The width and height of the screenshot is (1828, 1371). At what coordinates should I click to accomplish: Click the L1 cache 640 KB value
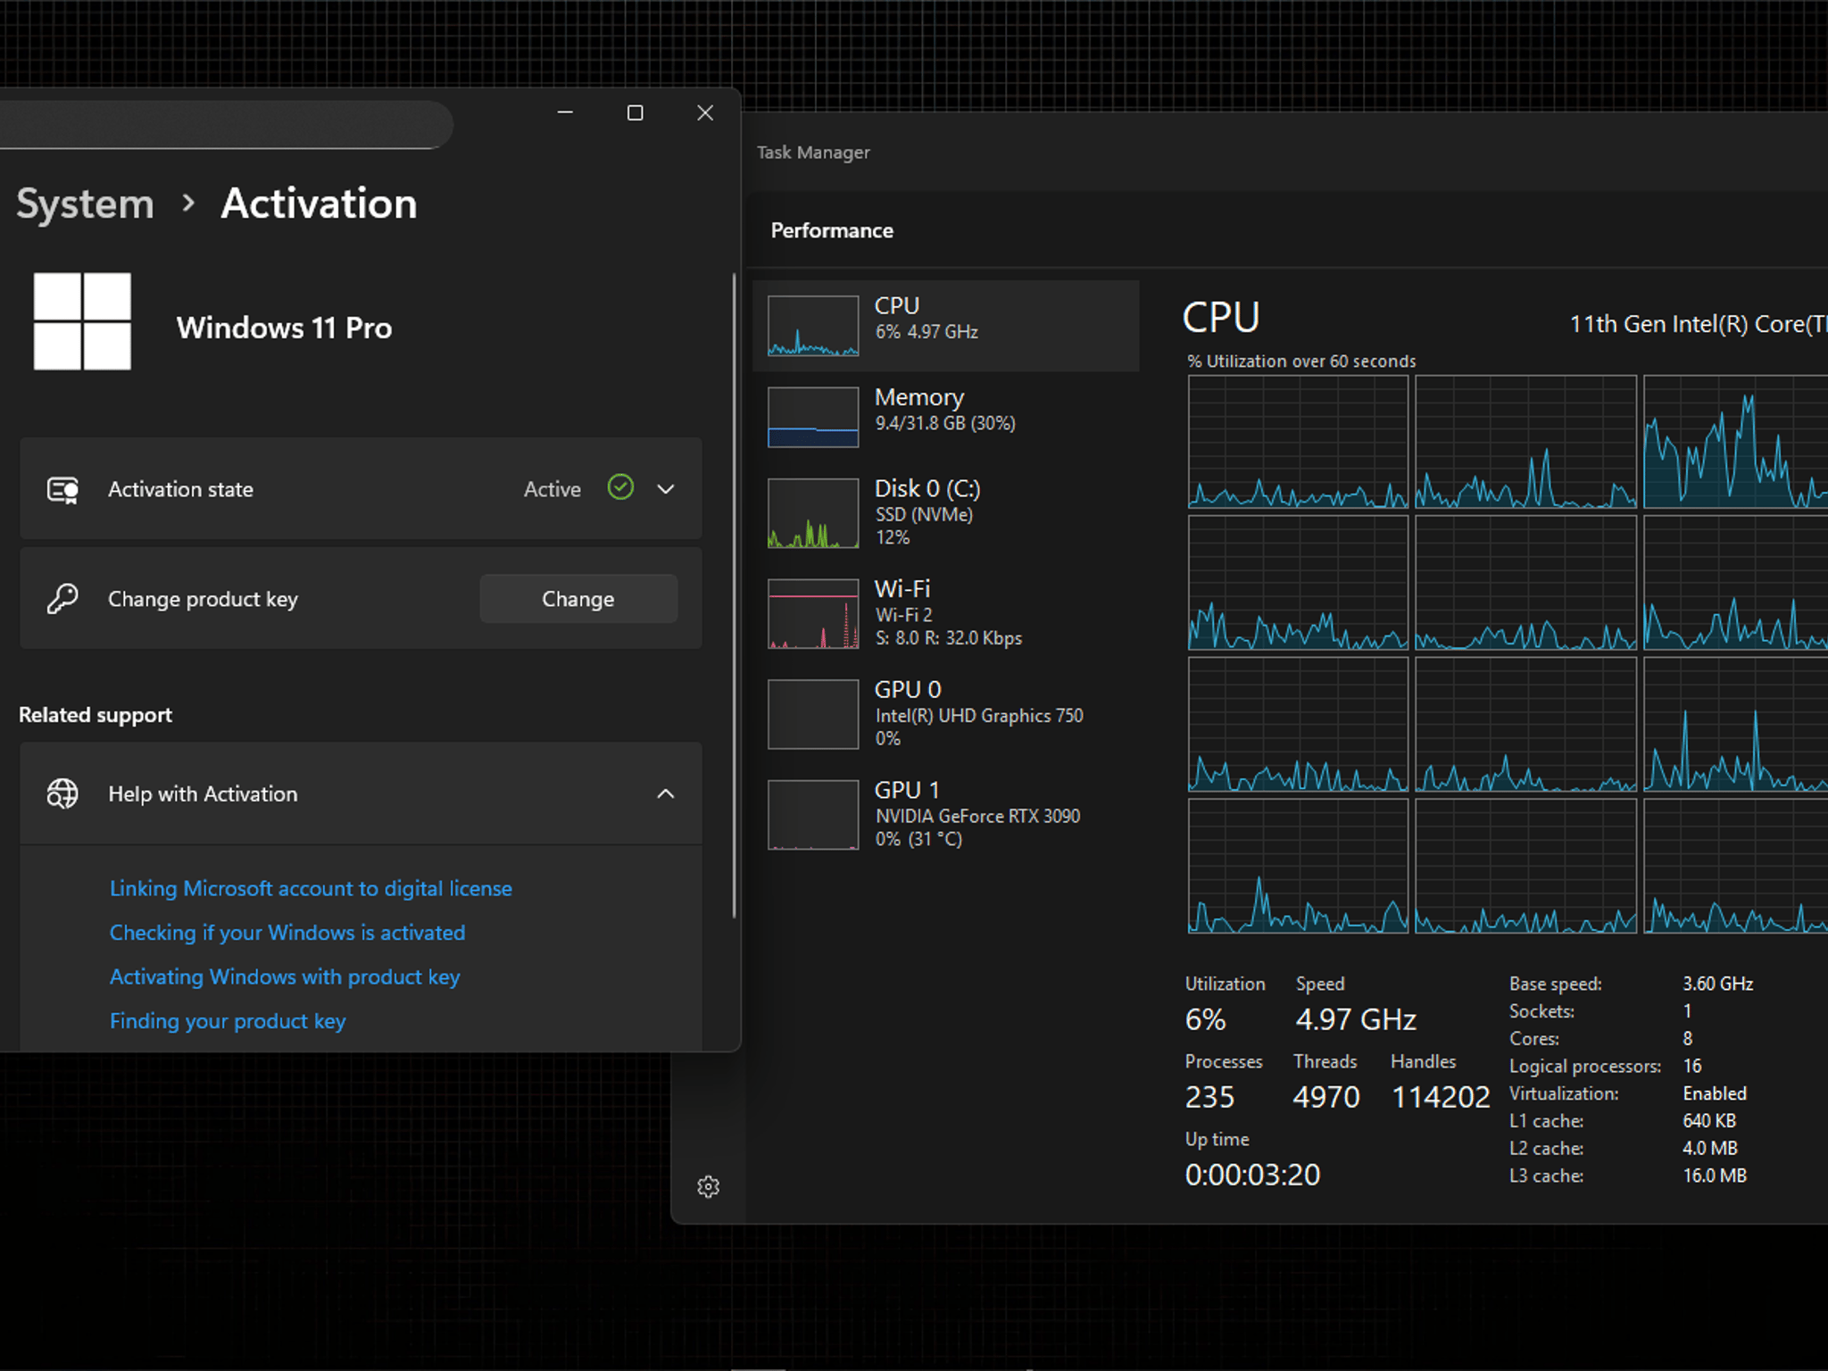[1709, 1121]
